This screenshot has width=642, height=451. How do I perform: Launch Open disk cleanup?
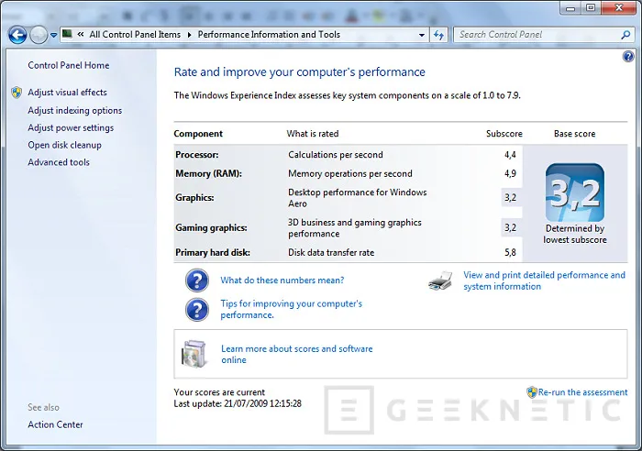pos(65,145)
